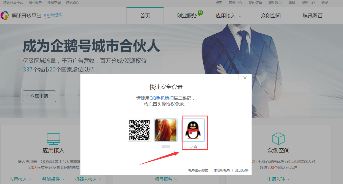Click the 智能硬件 > link
This screenshot has height=184, width=343.
coord(53,179)
